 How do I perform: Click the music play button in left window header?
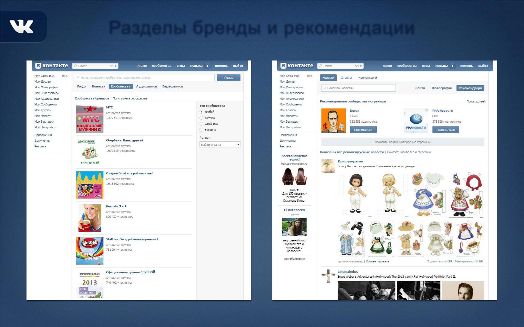[207, 66]
